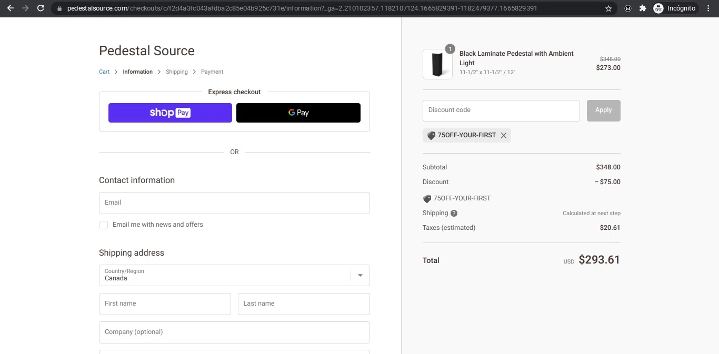Screen dimensions: 719x354
Task: Click the Information breadcrumb step
Action: [x=138, y=72]
